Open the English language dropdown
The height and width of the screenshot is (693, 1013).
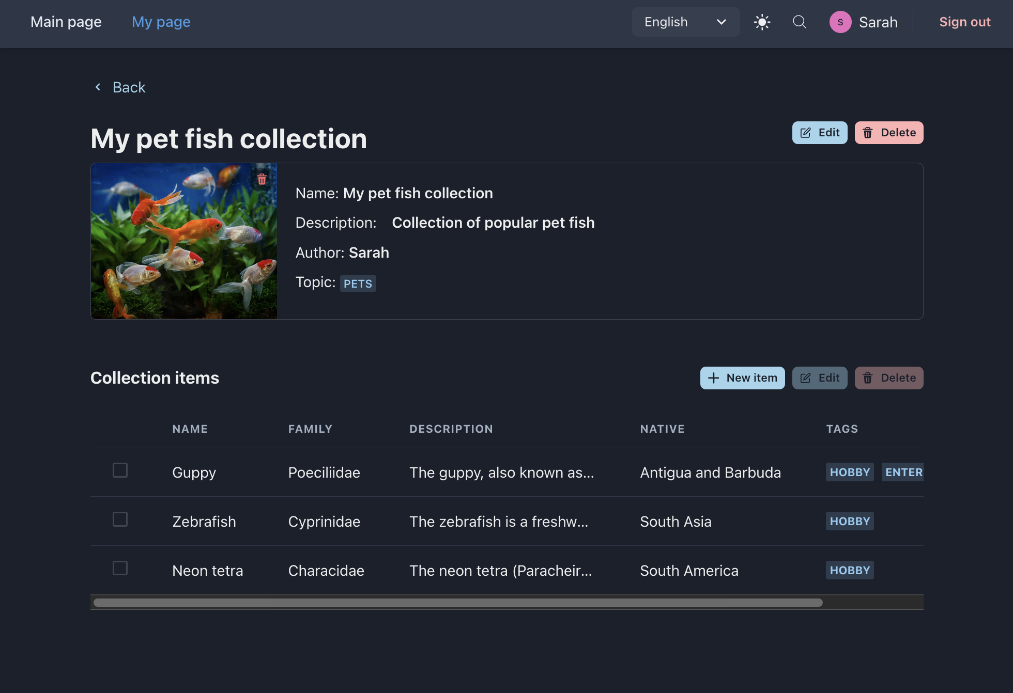(686, 22)
